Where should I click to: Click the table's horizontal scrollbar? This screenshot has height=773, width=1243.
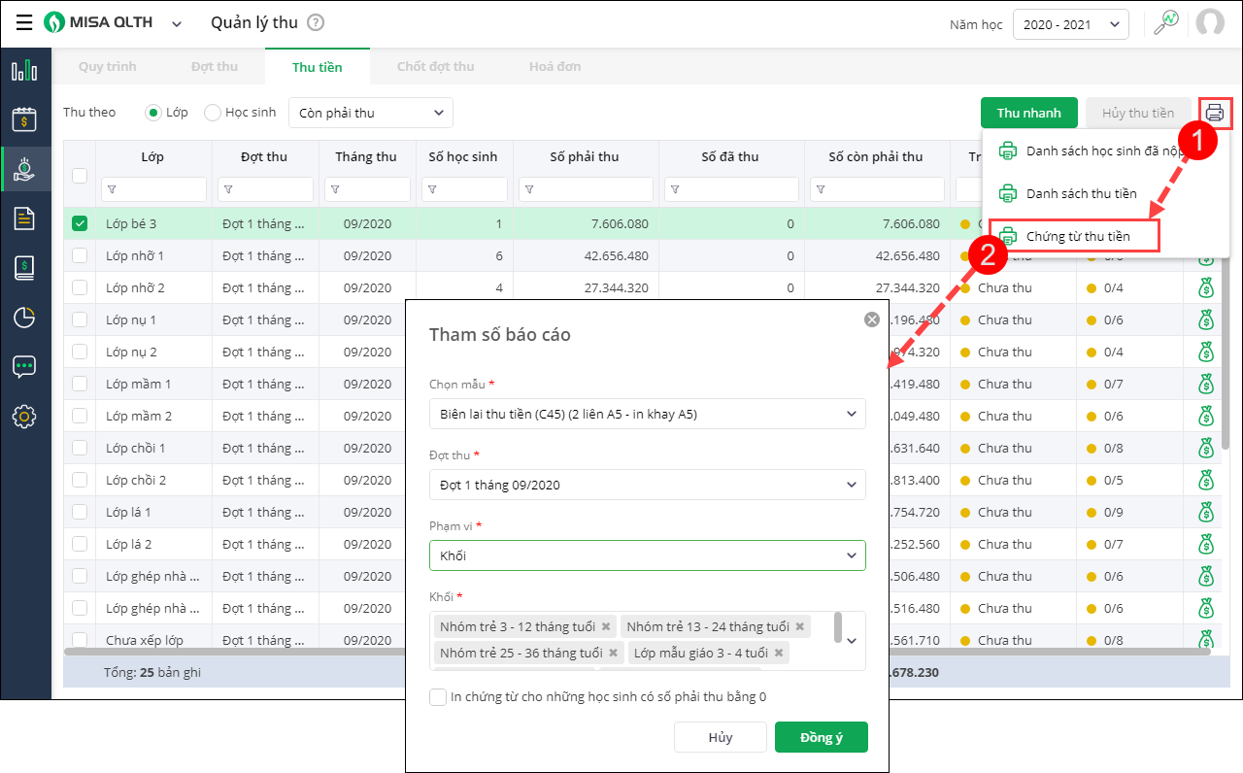(637, 652)
